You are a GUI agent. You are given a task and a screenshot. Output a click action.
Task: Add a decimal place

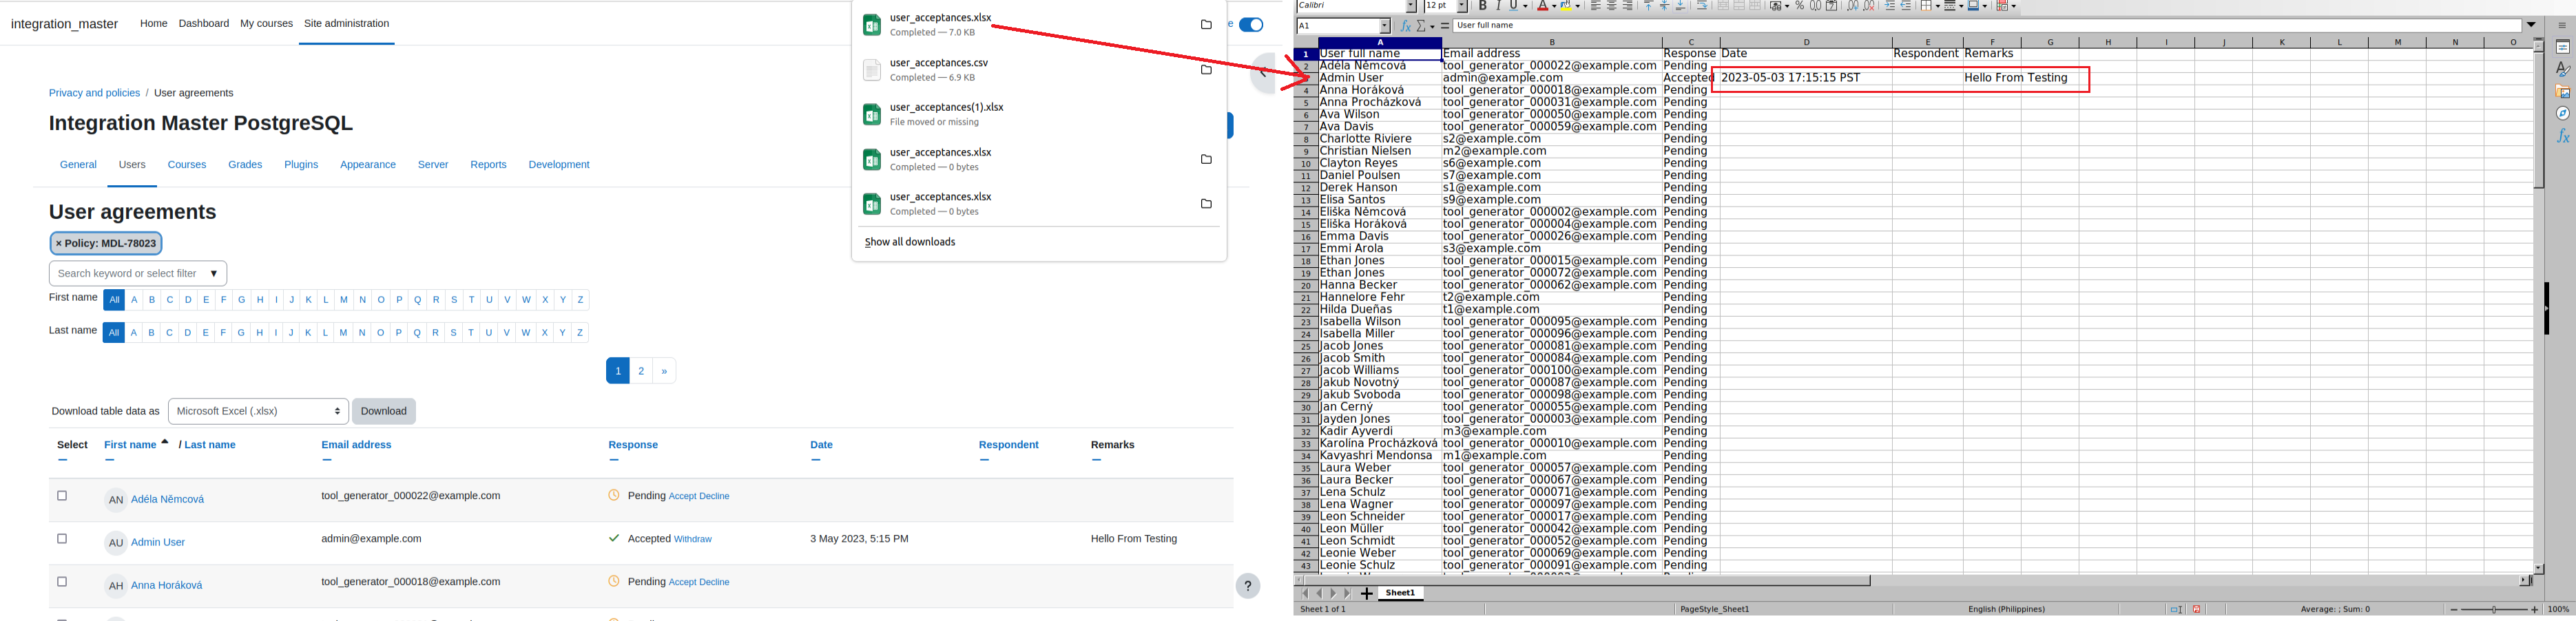tap(1853, 6)
